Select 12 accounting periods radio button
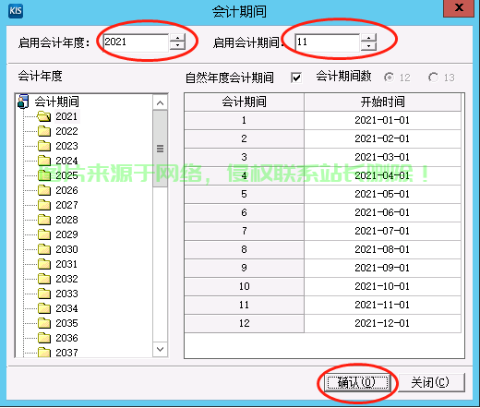 coord(389,77)
